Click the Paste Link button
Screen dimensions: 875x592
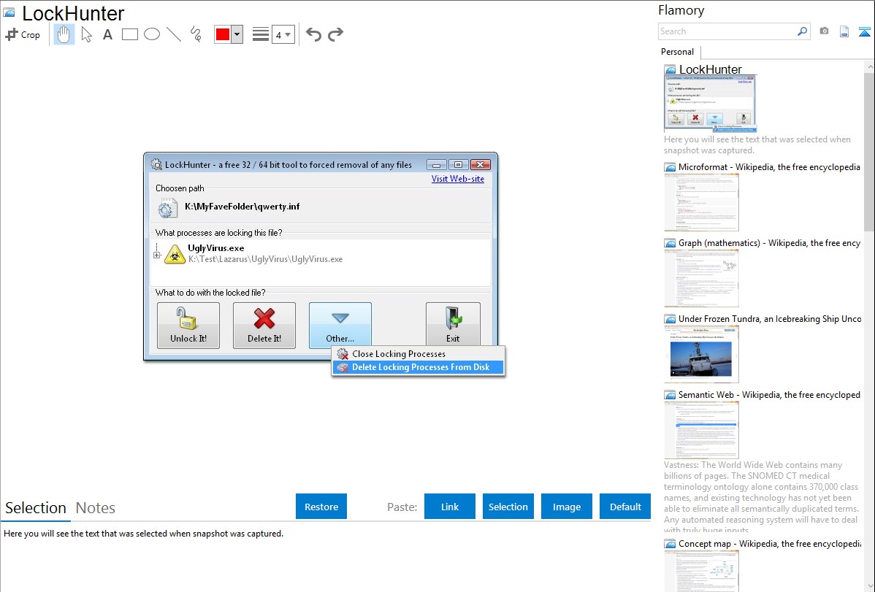[x=450, y=507]
